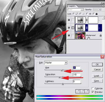
Task: Click the Saturation slider handle
Action: (60, 77)
